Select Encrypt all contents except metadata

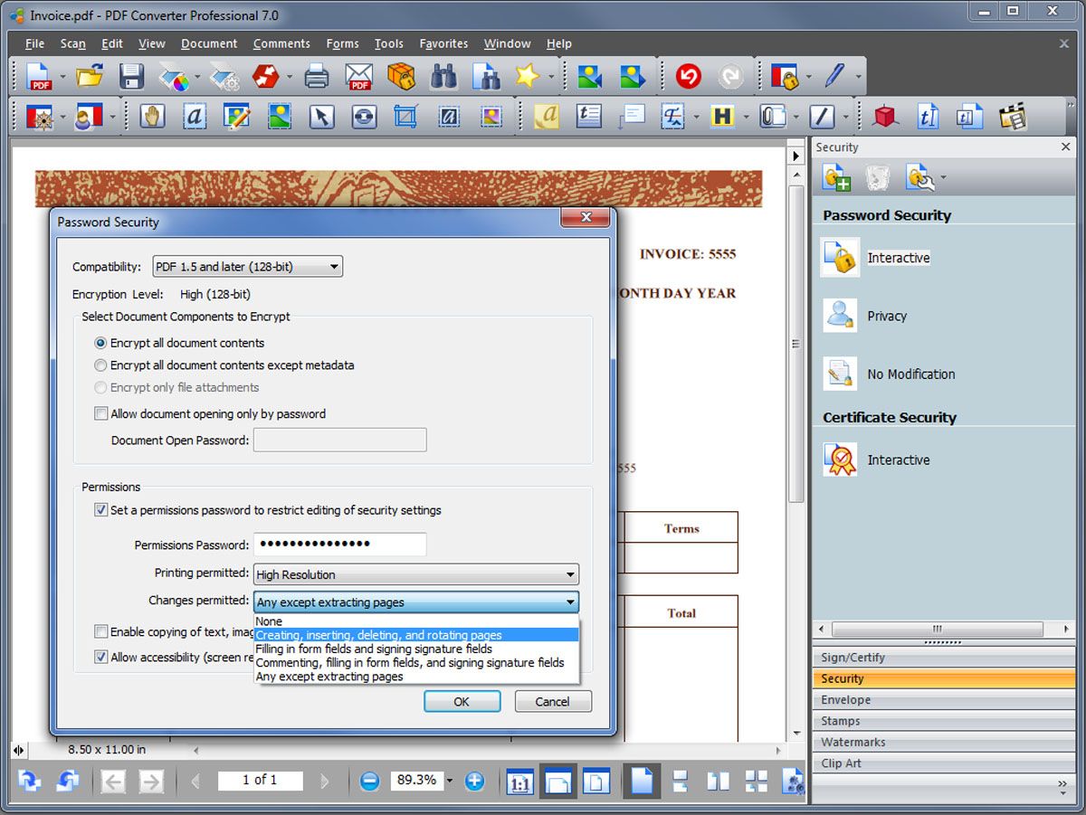click(x=100, y=365)
